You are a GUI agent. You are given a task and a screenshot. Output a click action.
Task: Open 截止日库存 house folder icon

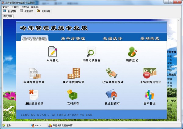(x=111, y=95)
